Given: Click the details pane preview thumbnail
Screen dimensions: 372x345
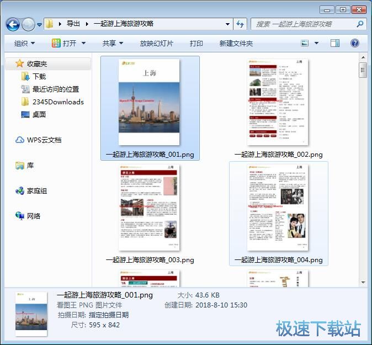Looking at the screenshot, I should 31,314.
